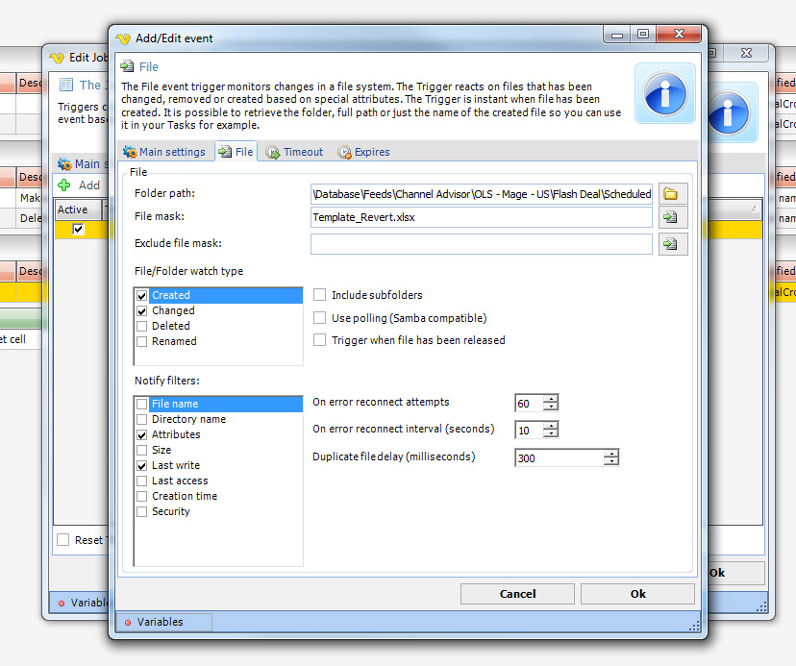Switch to the Main settings tab
This screenshot has height=666, width=796.
pyautogui.click(x=163, y=152)
